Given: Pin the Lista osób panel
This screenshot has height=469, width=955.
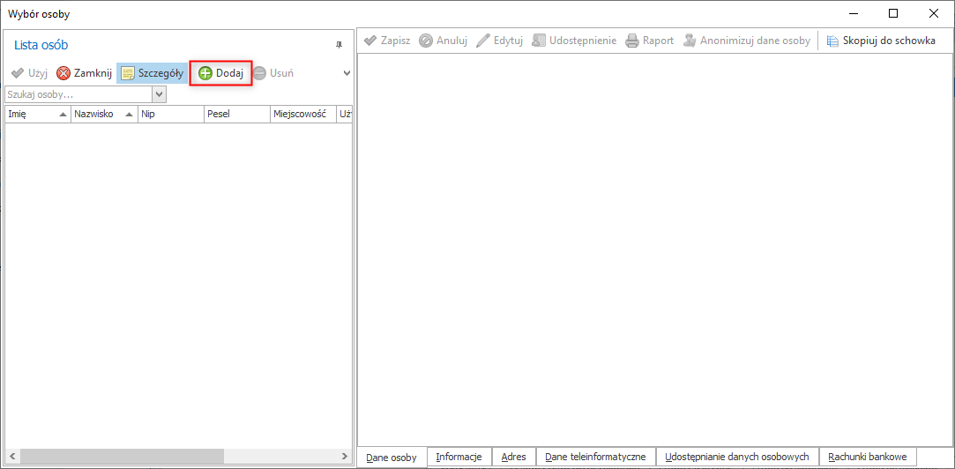Looking at the screenshot, I should point(339,45).
